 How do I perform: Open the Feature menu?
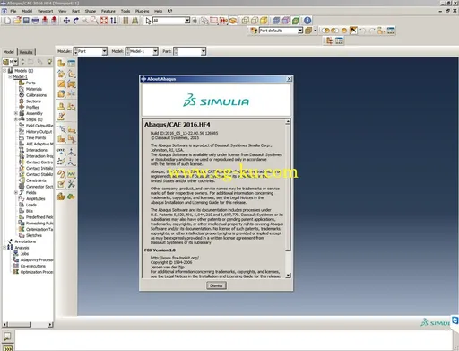pyautogui.click(x=108, y=11)
